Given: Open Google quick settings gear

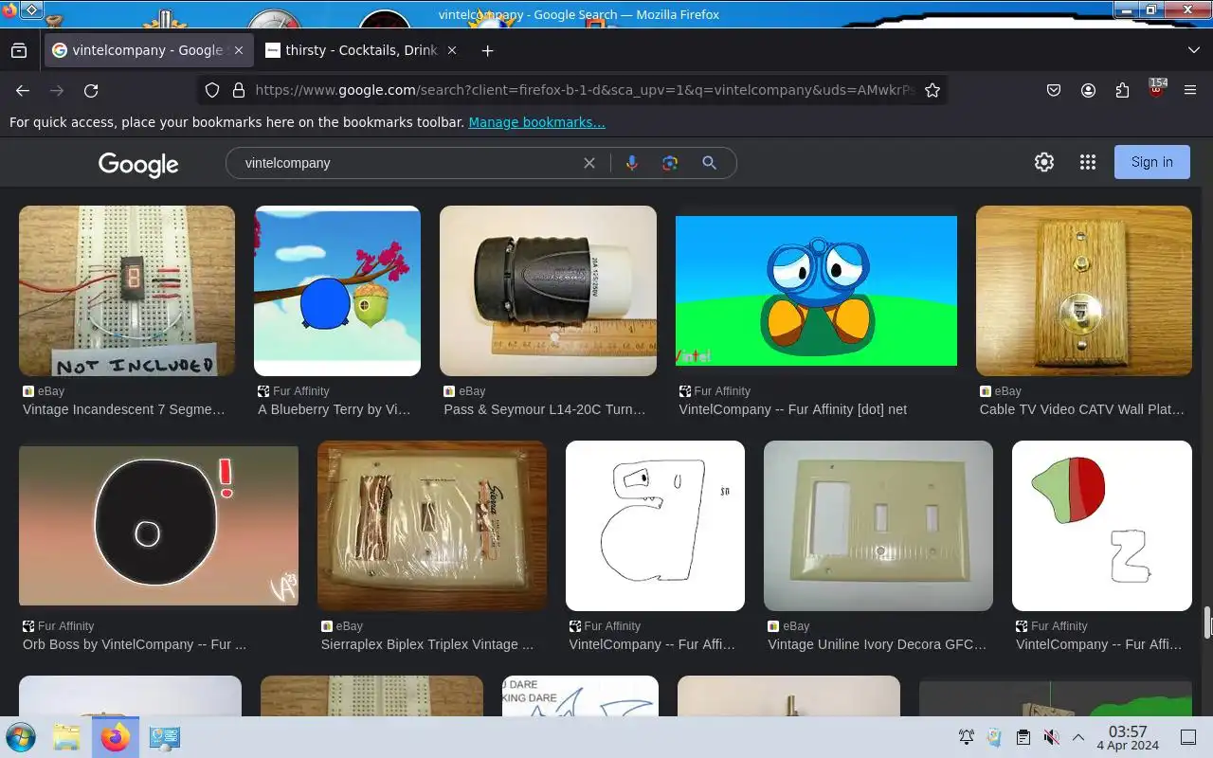Looking at the screenshot, I should pos(1044,162).
